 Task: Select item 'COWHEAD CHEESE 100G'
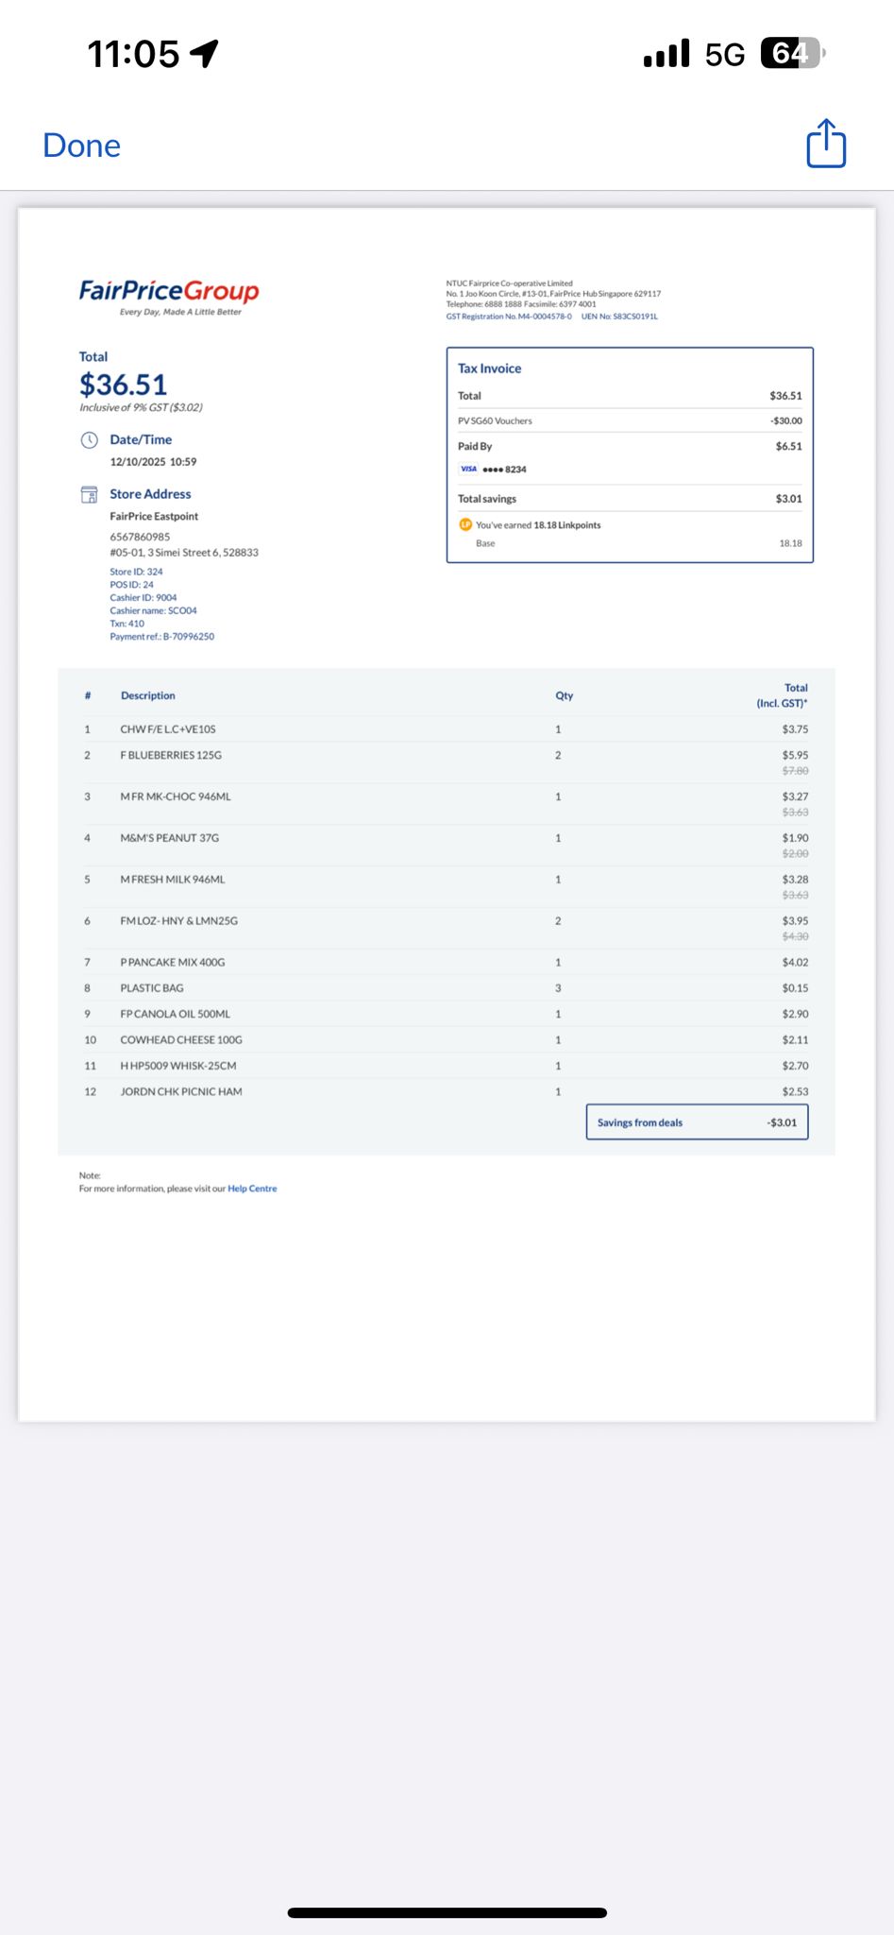pos(181,1039)
